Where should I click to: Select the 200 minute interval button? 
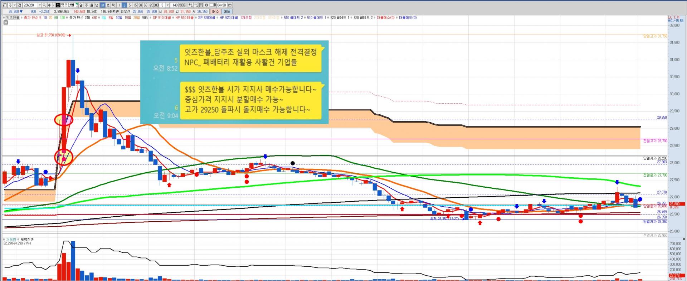pyautogui.click(x=156, y=5)
